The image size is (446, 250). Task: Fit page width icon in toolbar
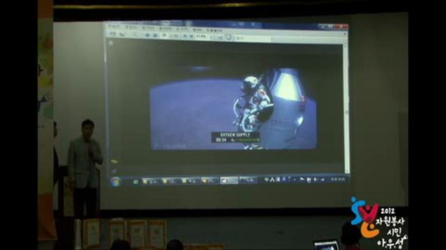pyautogui.click(x=220, y=37)
